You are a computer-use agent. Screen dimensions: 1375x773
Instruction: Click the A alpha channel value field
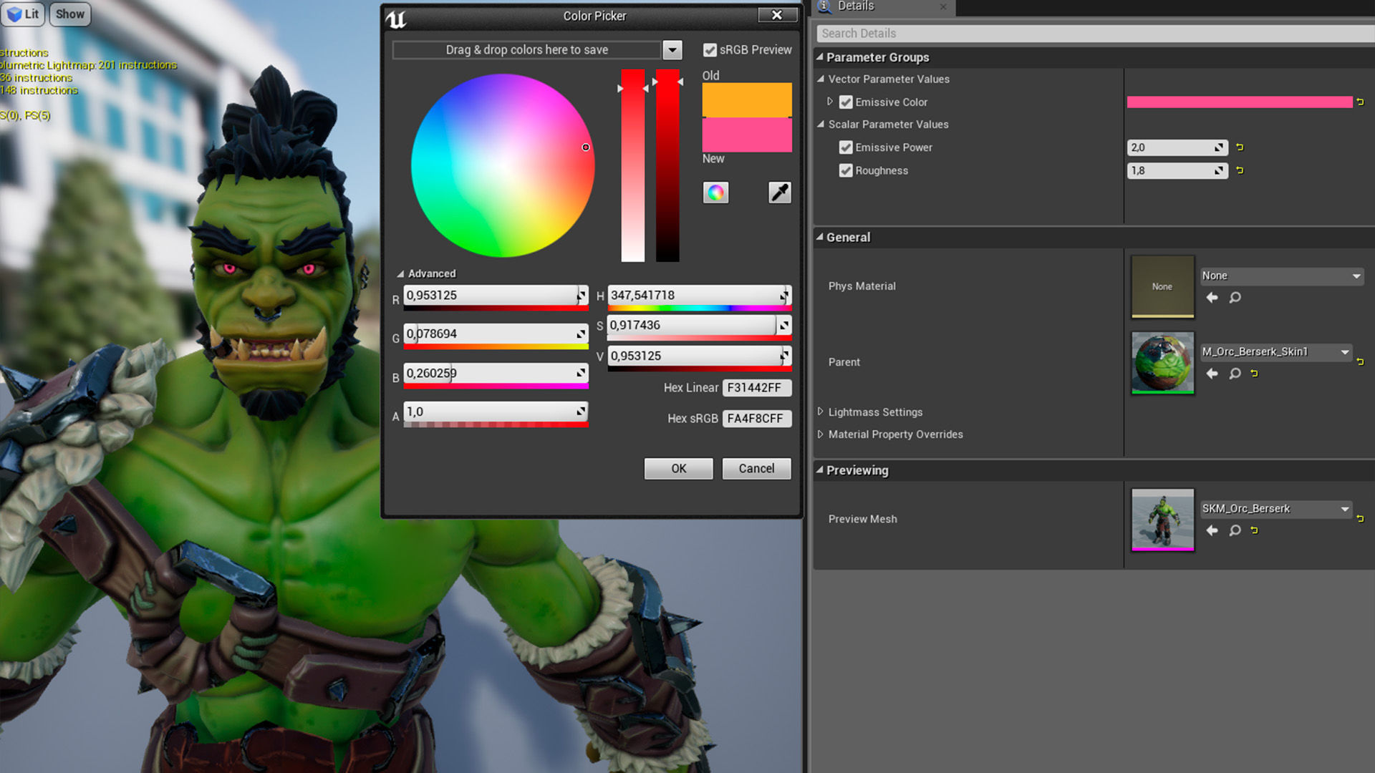click(x=496, y=412)
